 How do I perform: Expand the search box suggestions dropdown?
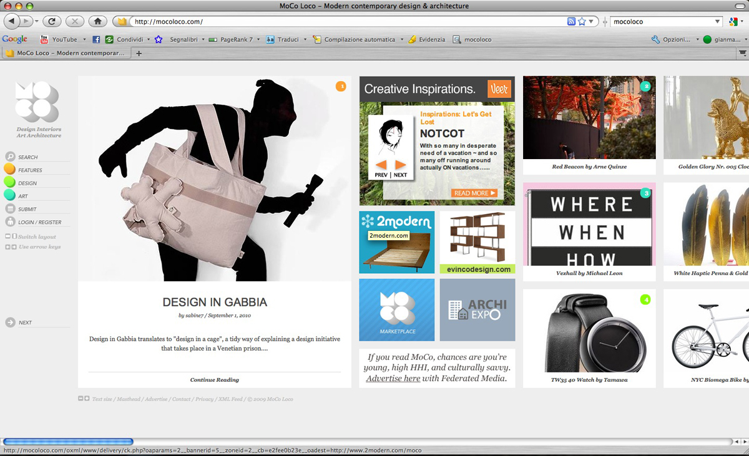click(718, 21)
